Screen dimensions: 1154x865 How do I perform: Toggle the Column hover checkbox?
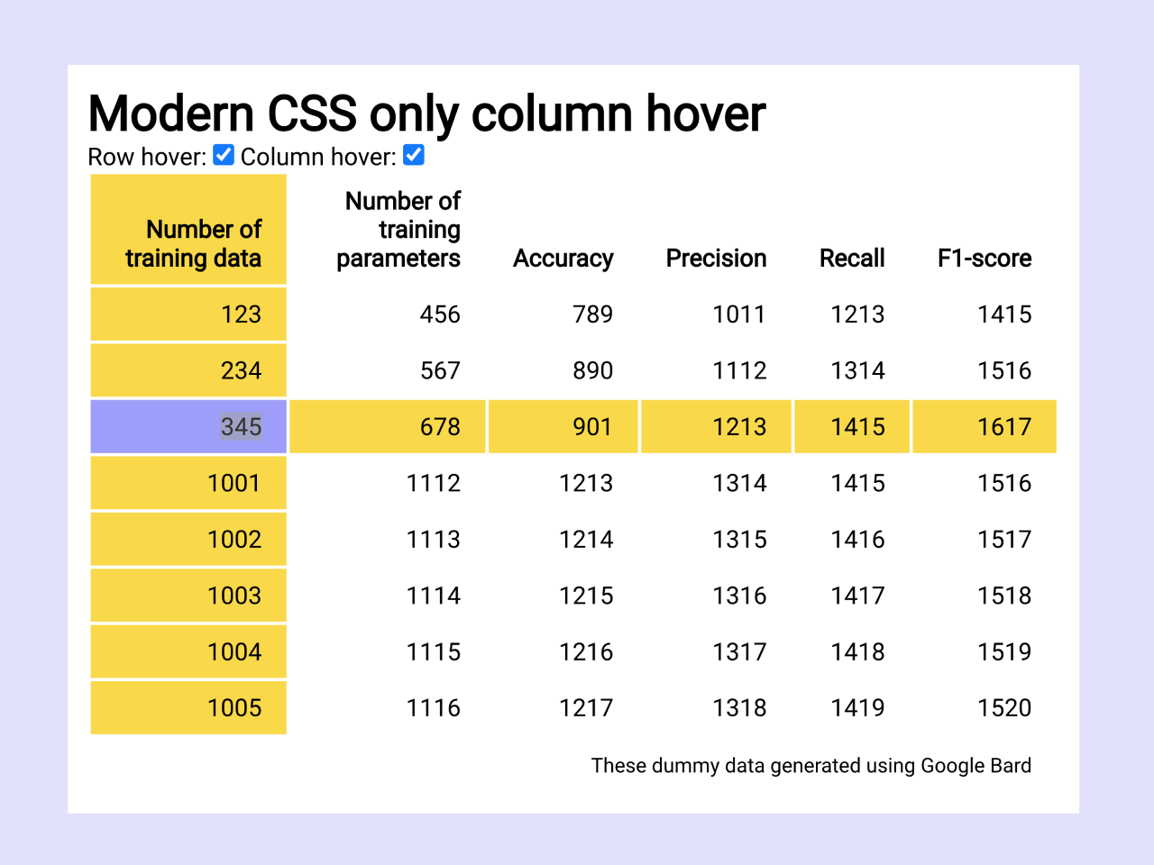pos(413,155)
